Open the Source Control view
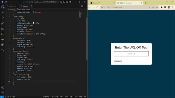Screen dimensions: 175x98 coord(3,17)
